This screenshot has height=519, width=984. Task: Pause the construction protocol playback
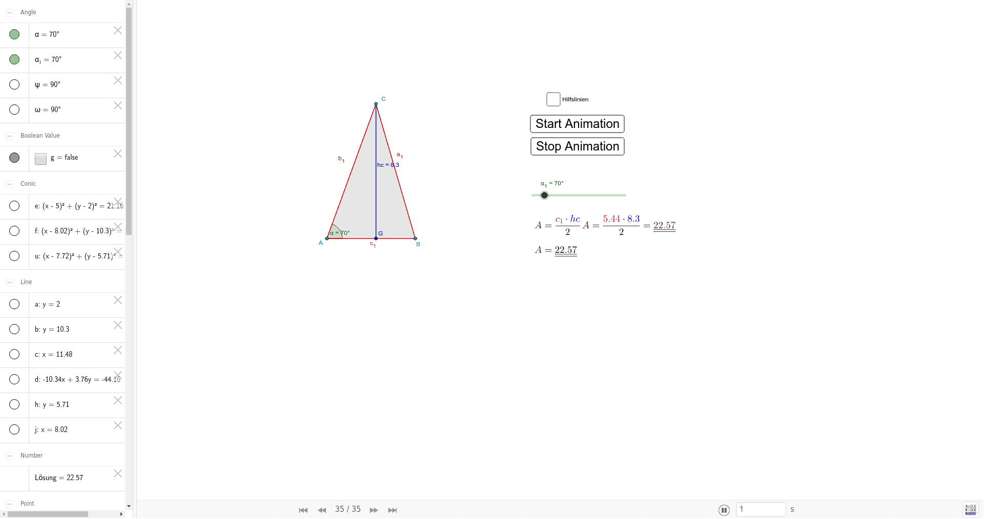724,510
